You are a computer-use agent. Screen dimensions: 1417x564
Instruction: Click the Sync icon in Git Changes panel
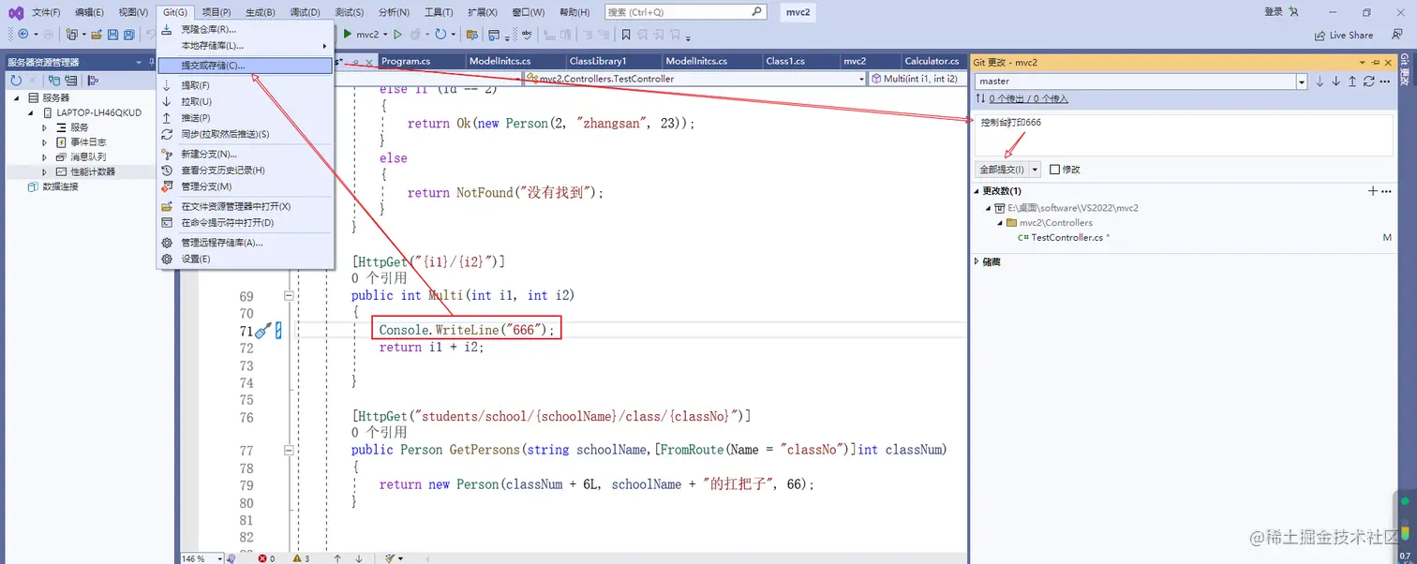[x=1369, y=82]
